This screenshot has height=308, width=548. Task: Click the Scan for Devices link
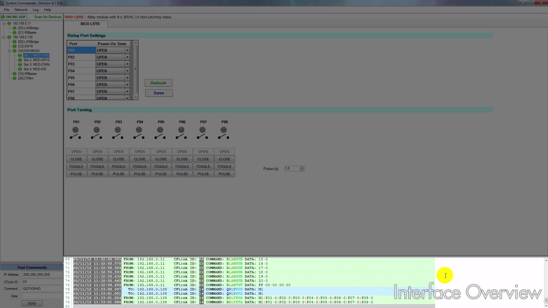point(48,17)
